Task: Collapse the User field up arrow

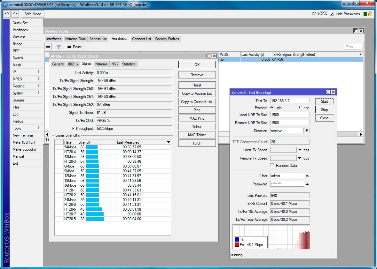Action: [307, 176]
